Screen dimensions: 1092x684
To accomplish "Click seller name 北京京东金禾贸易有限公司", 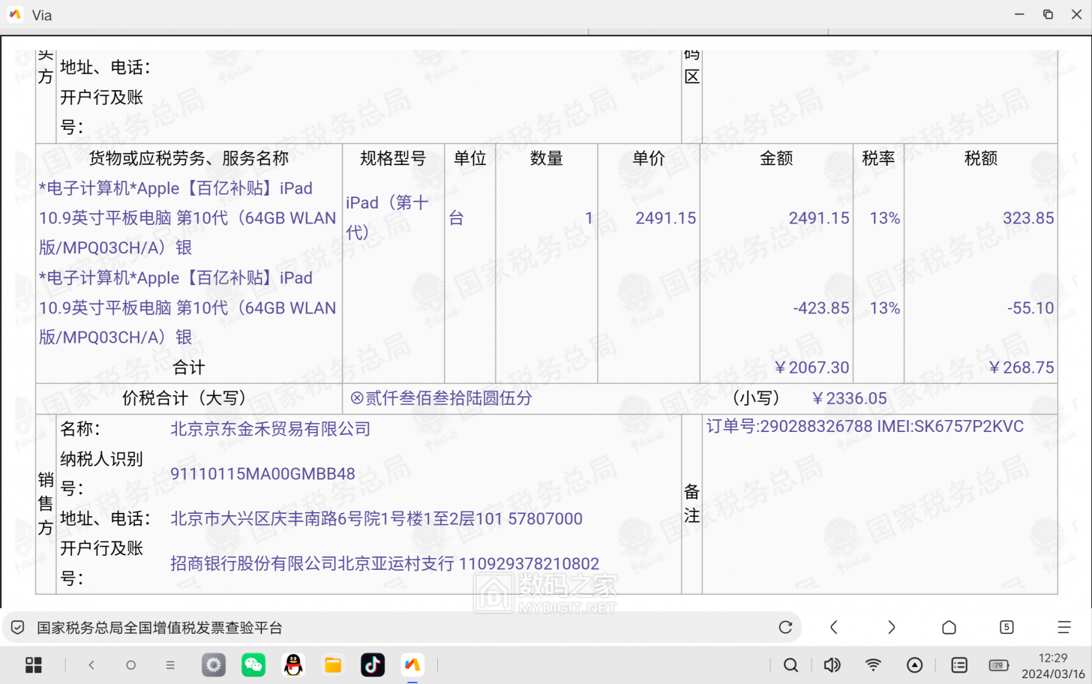I will 271,429.
